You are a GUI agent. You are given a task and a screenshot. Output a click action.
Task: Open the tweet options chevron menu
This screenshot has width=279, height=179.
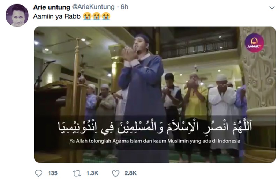pyautogui.click(x=272, y=8)
